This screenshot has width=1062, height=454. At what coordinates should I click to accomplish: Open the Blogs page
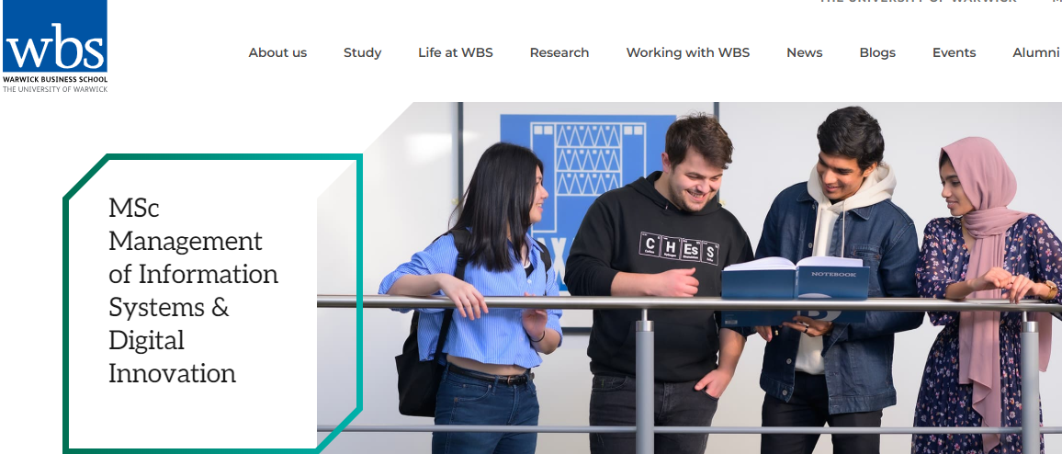(877, 52)
